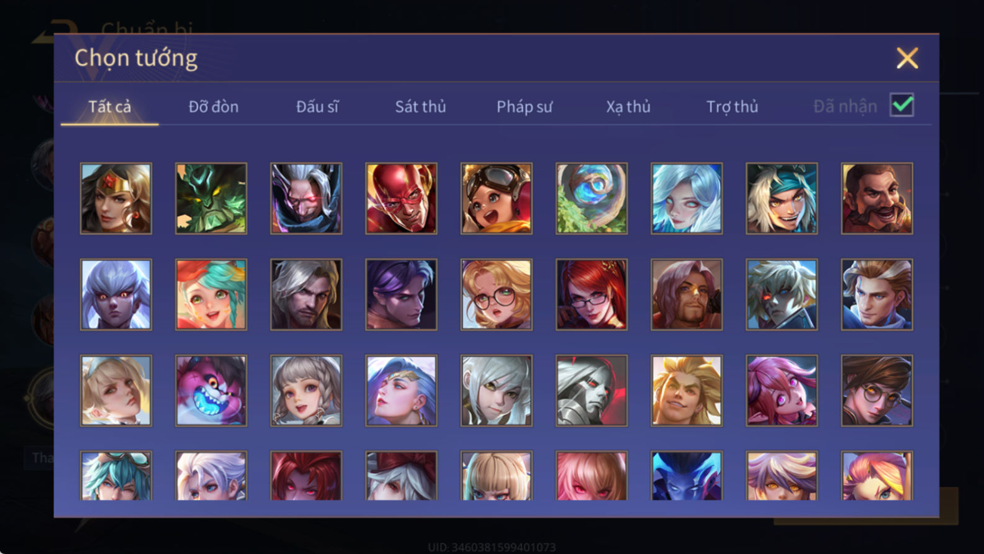Choose The Flash red-masked hero portrait

point(401,199)
